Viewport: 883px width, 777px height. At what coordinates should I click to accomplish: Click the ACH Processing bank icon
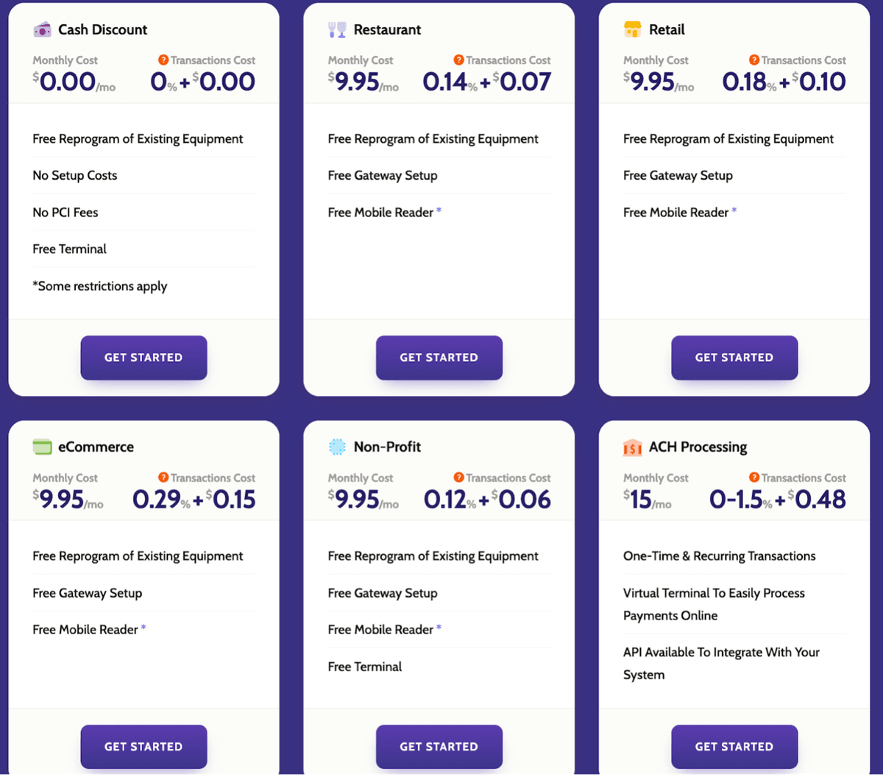tap(633, 447)
